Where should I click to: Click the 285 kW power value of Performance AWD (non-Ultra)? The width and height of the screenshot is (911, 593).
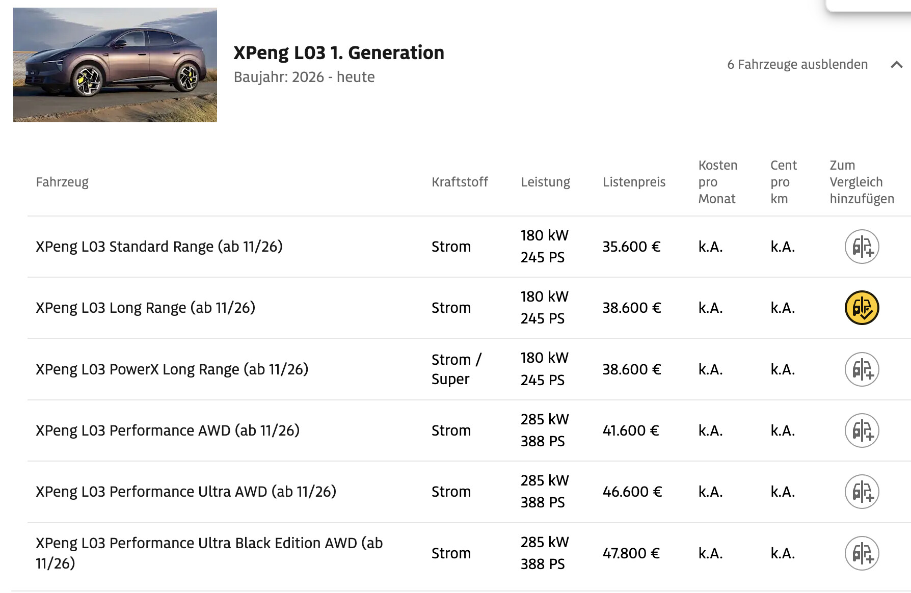(545, 419)
